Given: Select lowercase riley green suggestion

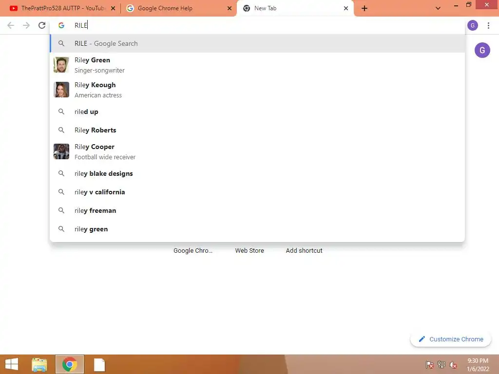Looking at the screenshot, I should (257, 229).
